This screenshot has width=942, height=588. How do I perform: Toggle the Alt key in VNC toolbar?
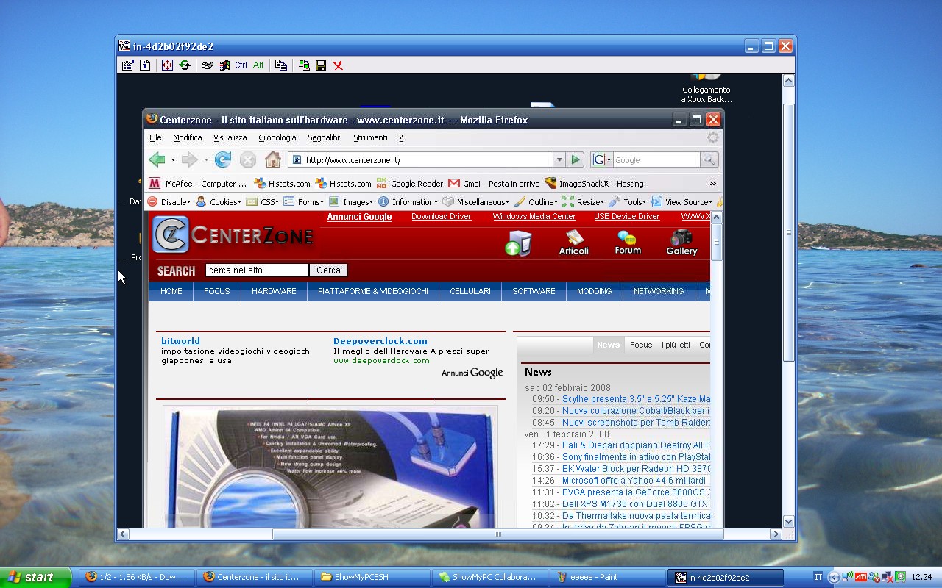258,65
